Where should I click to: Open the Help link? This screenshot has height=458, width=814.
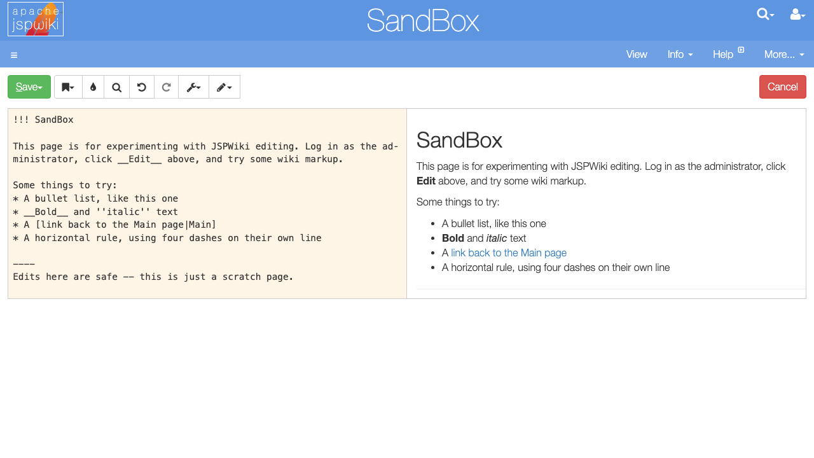728,54
